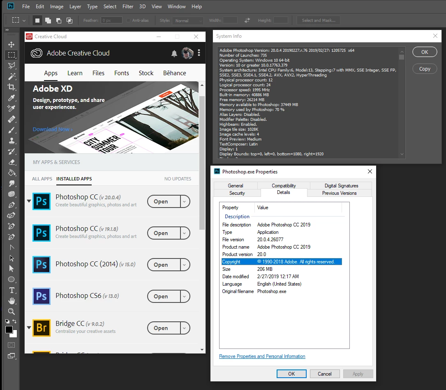Open Photoshop CS6 from Creative Cloud
Viewport: 446px width, 390px height.
[x=164, y=296]
